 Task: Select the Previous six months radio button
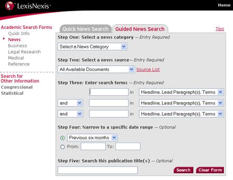(x=62, y=138)
